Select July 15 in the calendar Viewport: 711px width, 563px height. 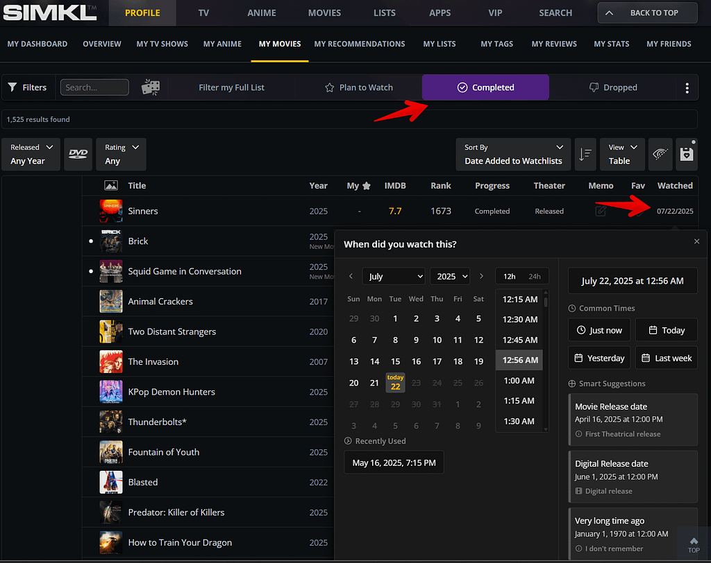[395, 361]
